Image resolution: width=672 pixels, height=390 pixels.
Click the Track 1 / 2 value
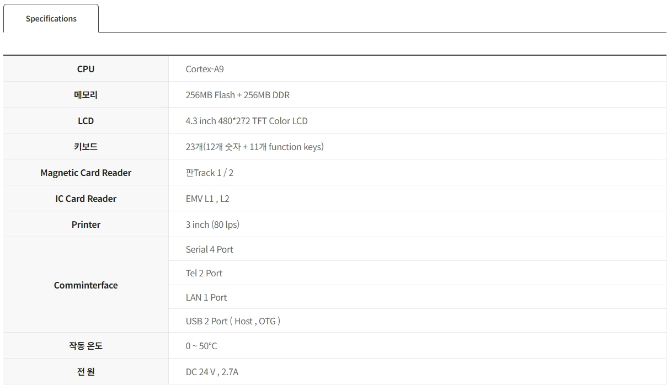pyautogui.click(x=210, y=173)
